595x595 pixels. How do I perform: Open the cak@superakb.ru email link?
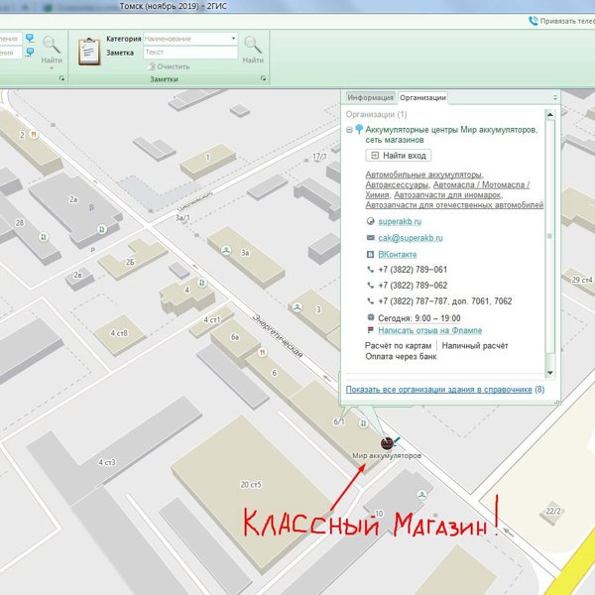[x=411, y=238]
